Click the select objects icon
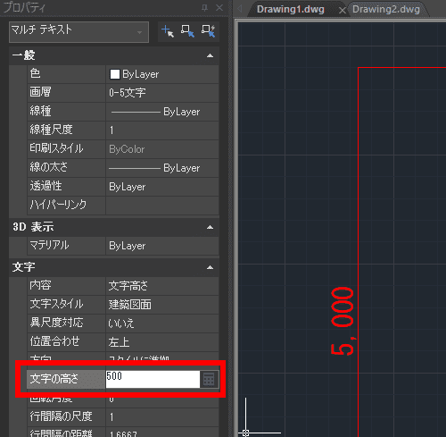Screen dimensions: 446x437 187,31
